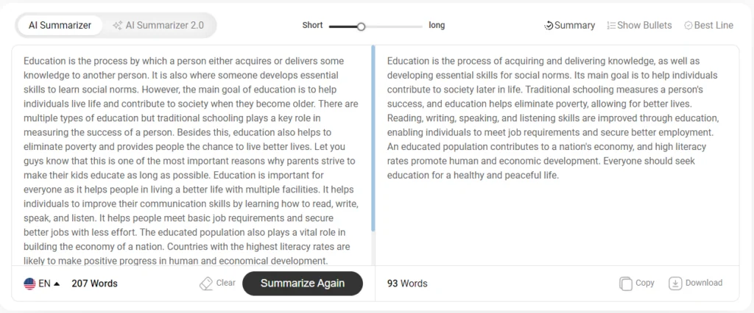Click the long length label
The height and width of the screenshot is (313, 754).
437,25
